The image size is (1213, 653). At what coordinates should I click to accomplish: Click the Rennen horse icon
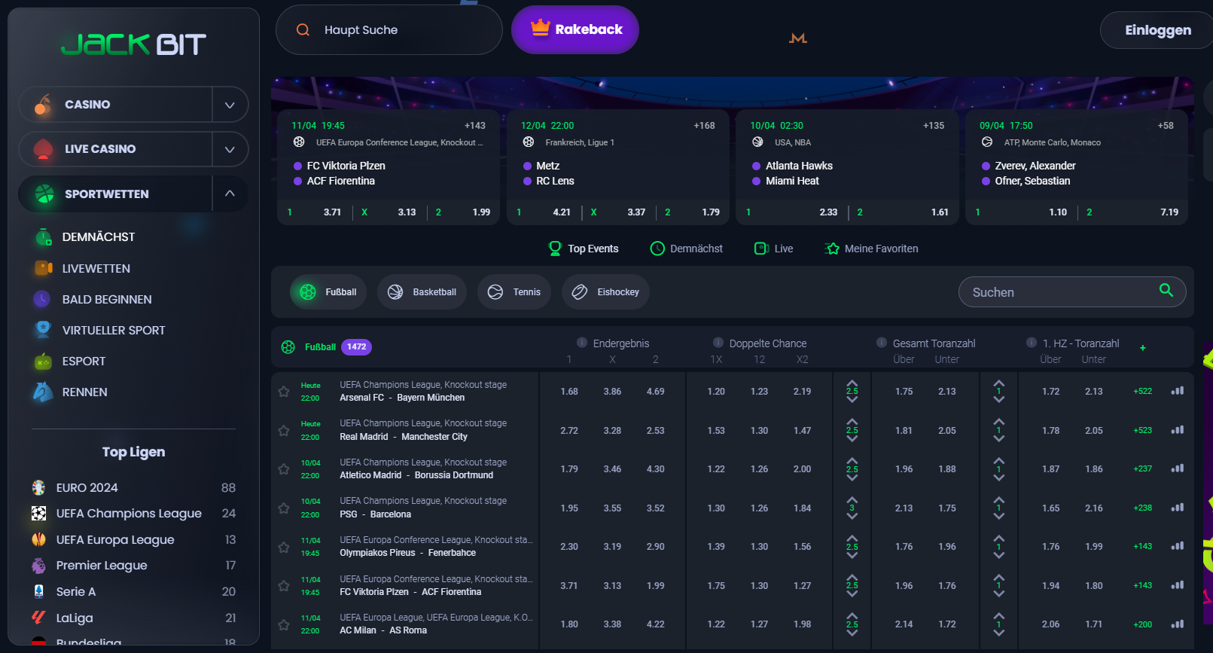tap(43, 392)
